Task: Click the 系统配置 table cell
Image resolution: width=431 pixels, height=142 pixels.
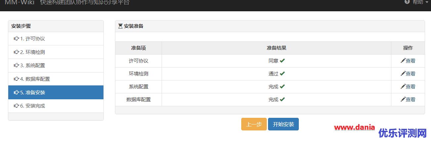Action: click(138, 87)
